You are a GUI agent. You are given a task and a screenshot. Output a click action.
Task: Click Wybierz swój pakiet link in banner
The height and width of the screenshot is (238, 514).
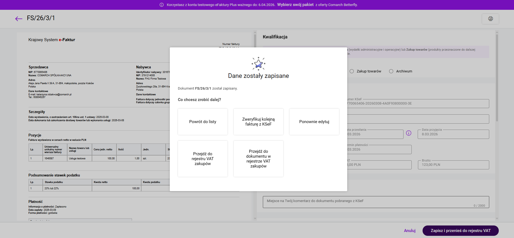(x=295, y=5)
